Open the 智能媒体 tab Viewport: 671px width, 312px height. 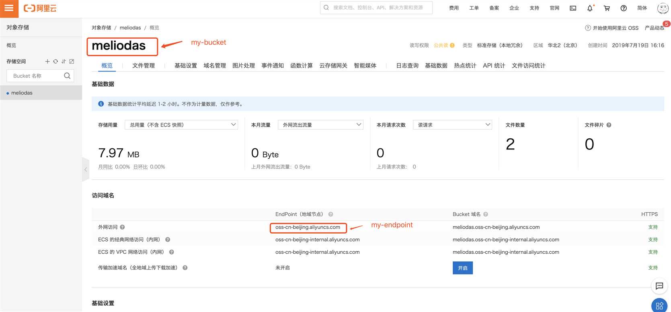point(365,66)
